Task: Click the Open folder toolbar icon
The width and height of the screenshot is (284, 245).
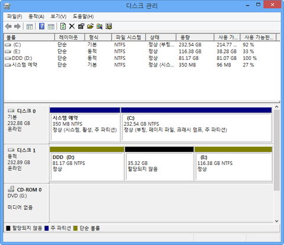Action: click(x=91, y=26)
